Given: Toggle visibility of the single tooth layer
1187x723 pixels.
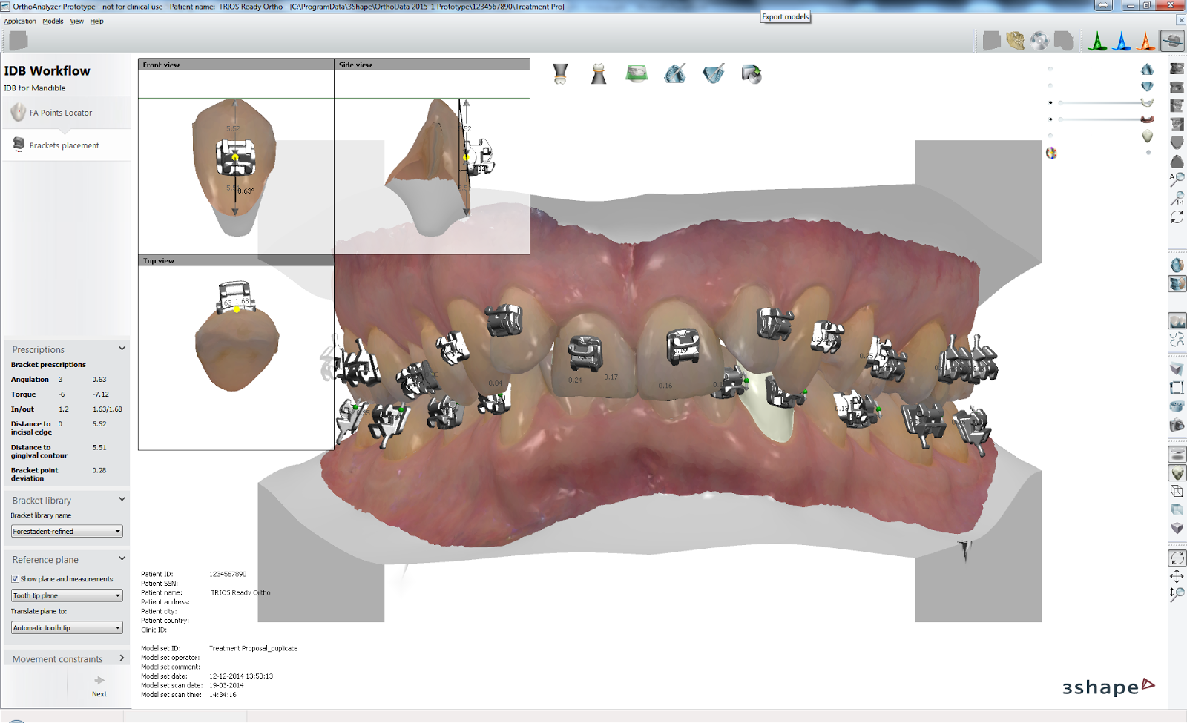Looking at the screenshot, I should [1050, 136].
